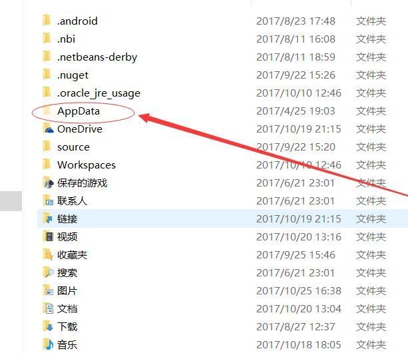
Task: Click the 收藏夹 favorites star icon
Action: pyautogui.click(x=48, y=254)
